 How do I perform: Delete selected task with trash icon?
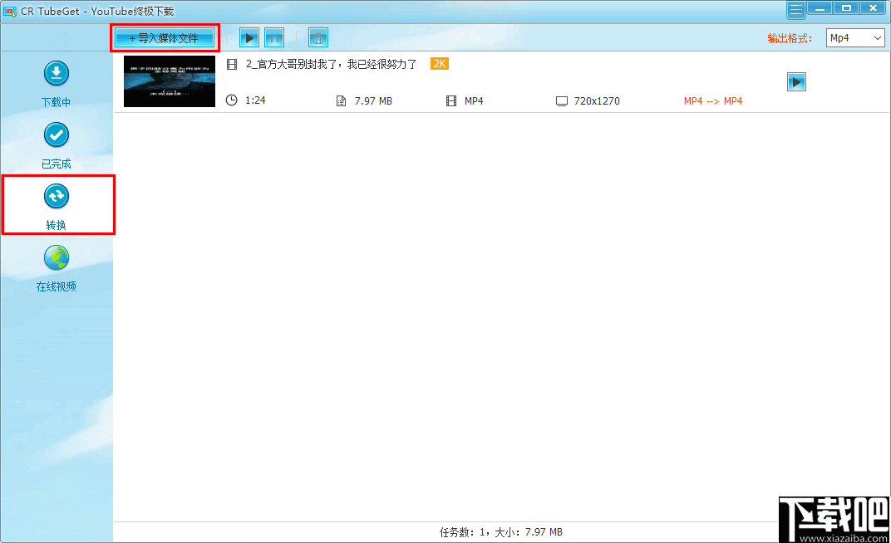point(318,38)
